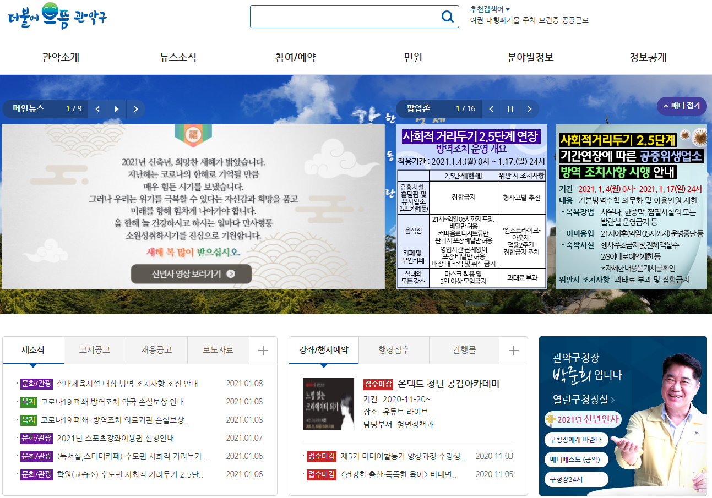This screenshot has height=498, width=712.
Task: Open 열린구청장실 chevron link
Action: click(x=584, y=399)
